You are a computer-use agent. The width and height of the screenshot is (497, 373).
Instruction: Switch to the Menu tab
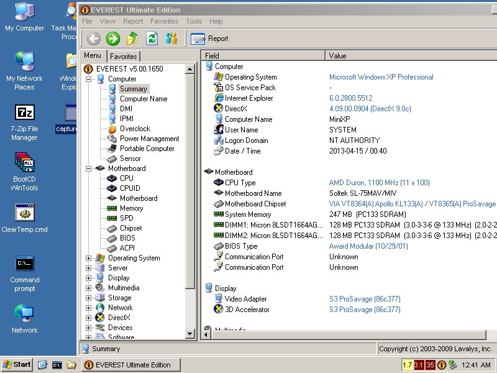[93, 55]
